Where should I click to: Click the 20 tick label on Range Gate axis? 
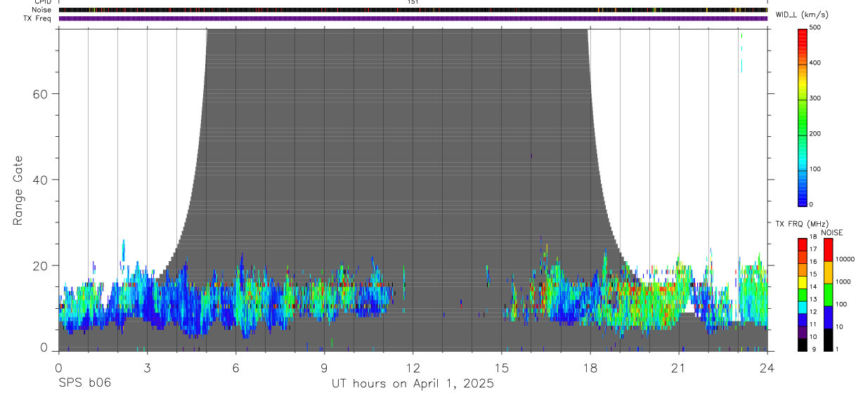click(40, 265)
